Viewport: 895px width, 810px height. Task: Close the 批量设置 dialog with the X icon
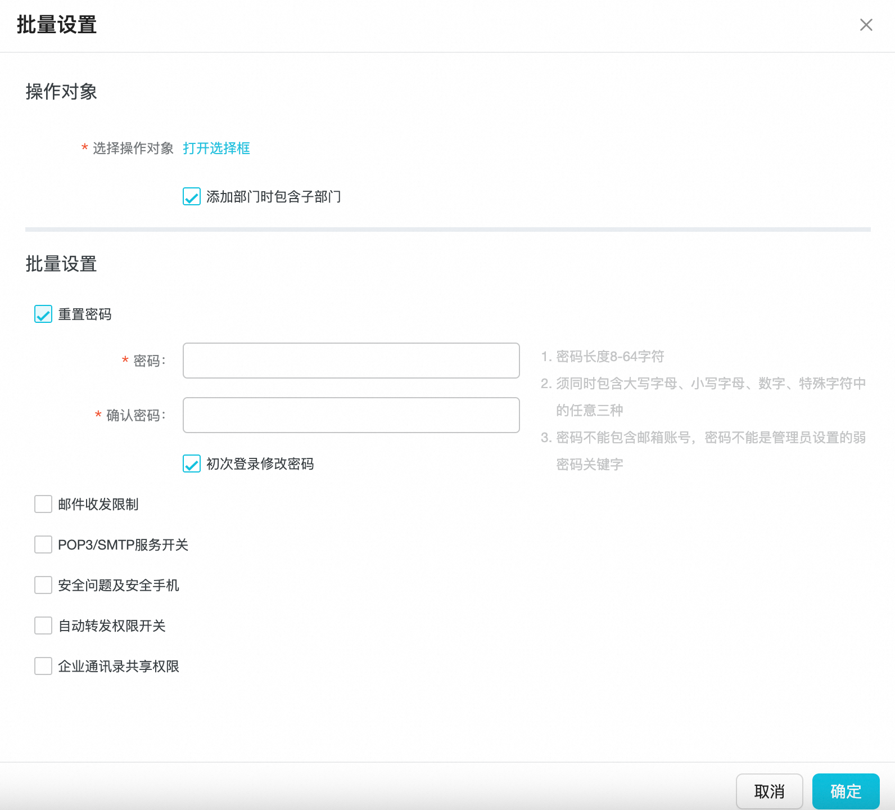866,25
